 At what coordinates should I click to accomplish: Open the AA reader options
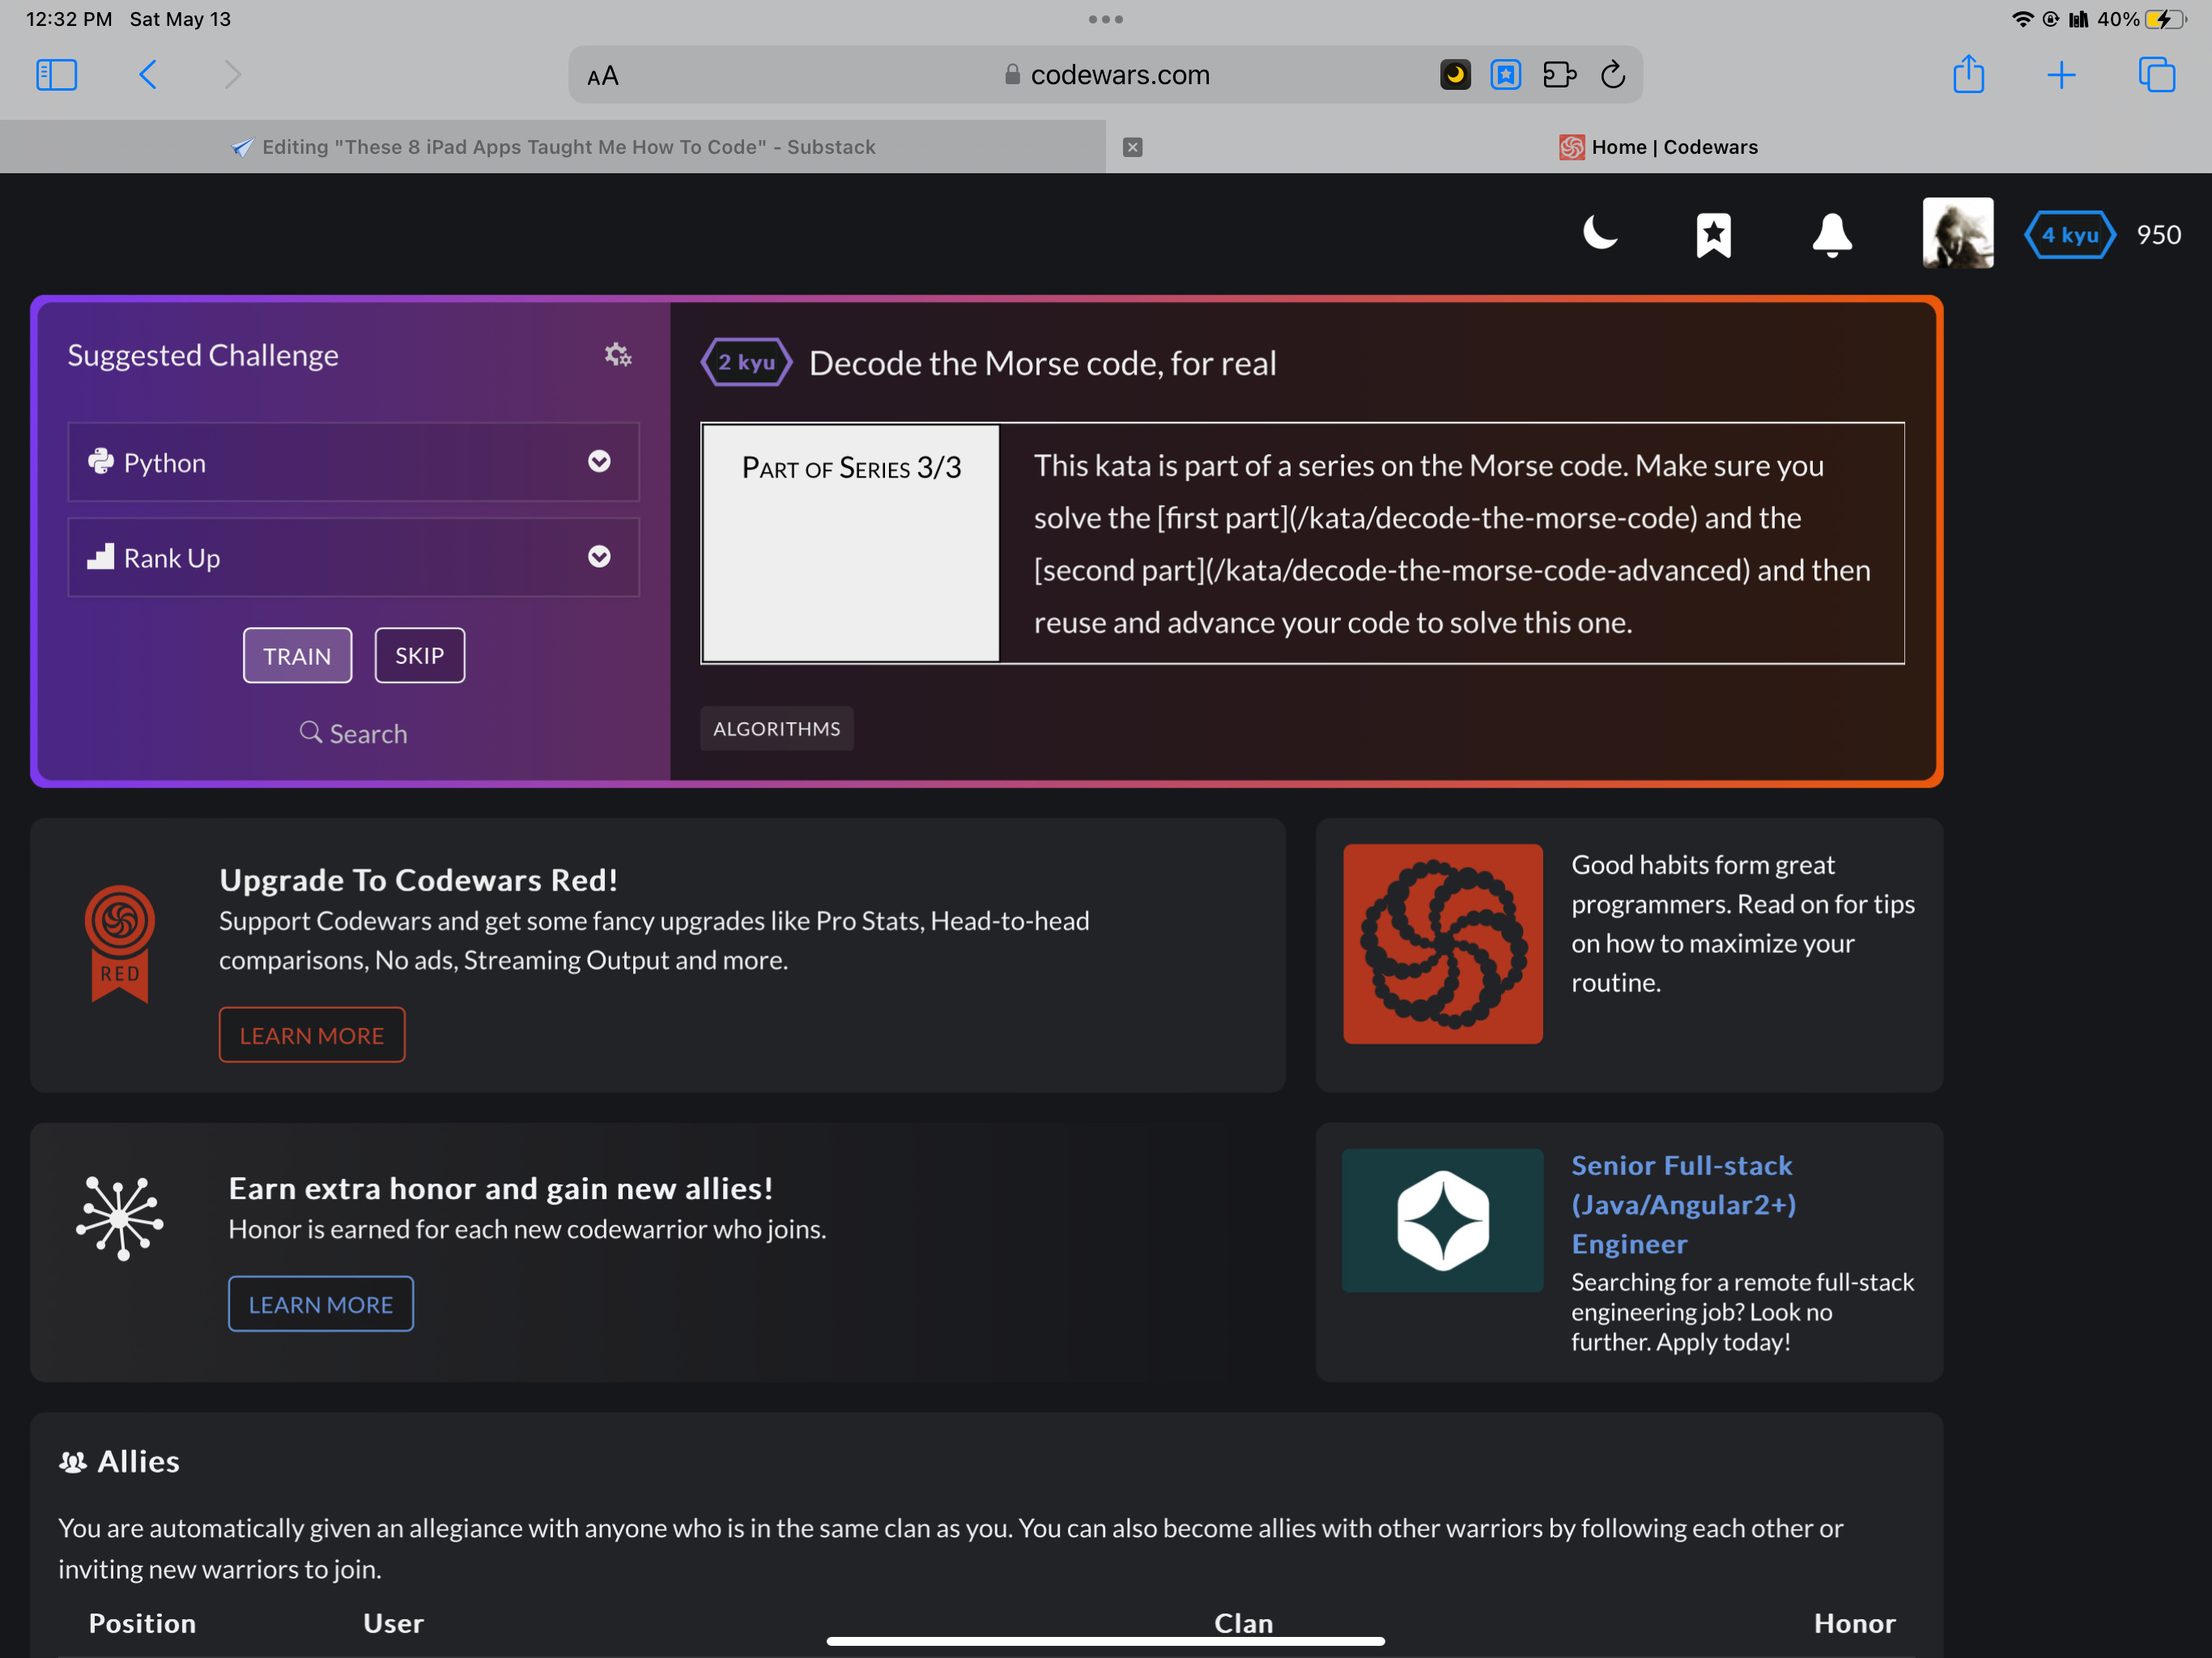click(603, 76)
